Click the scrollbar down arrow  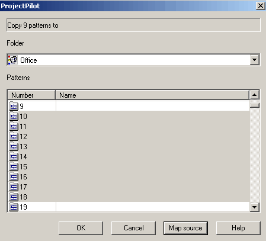coord(254,207)
